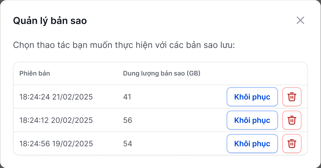Select the Phiên bản column header
The width and height of the screenshot is (321, 168).
click(x=35, y=73)
